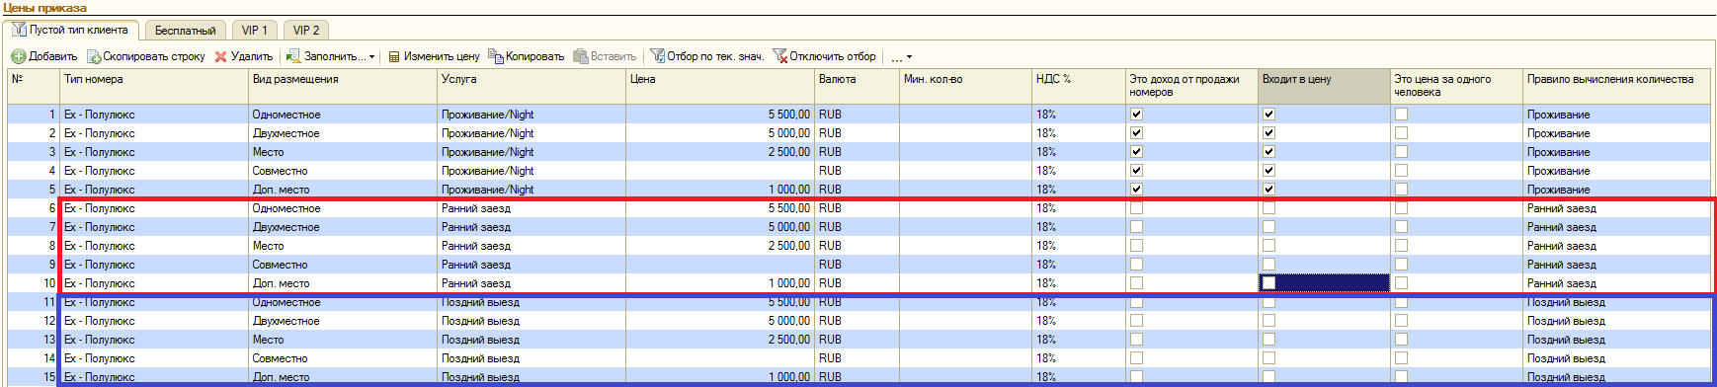The height and width of the screenshot is (387, 1717).
Task: Switch to the VIP 1 tab
Action: [x=255, y=31]
